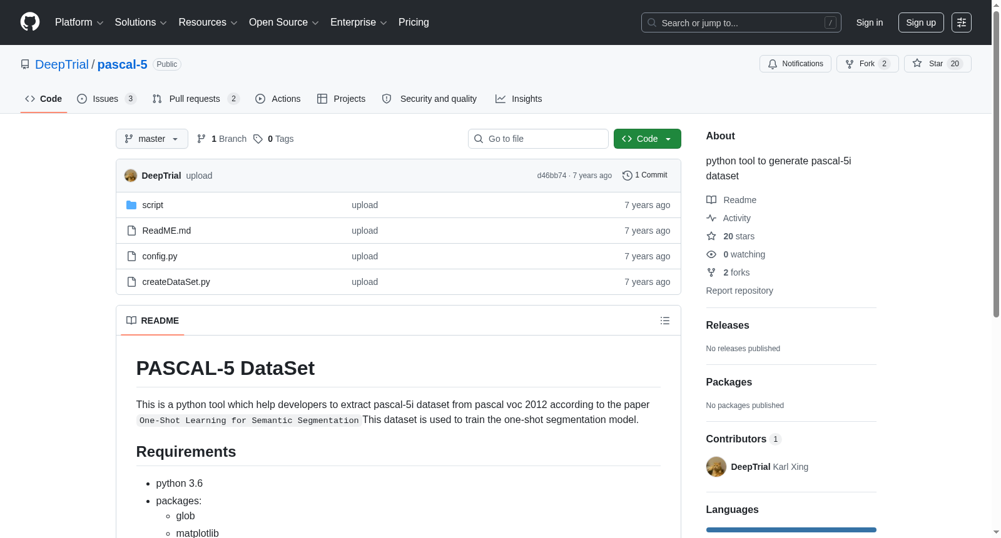Click the pulse icon beside Activity
This screenshot has width=1001, height=538.
(x=711, y=218)
